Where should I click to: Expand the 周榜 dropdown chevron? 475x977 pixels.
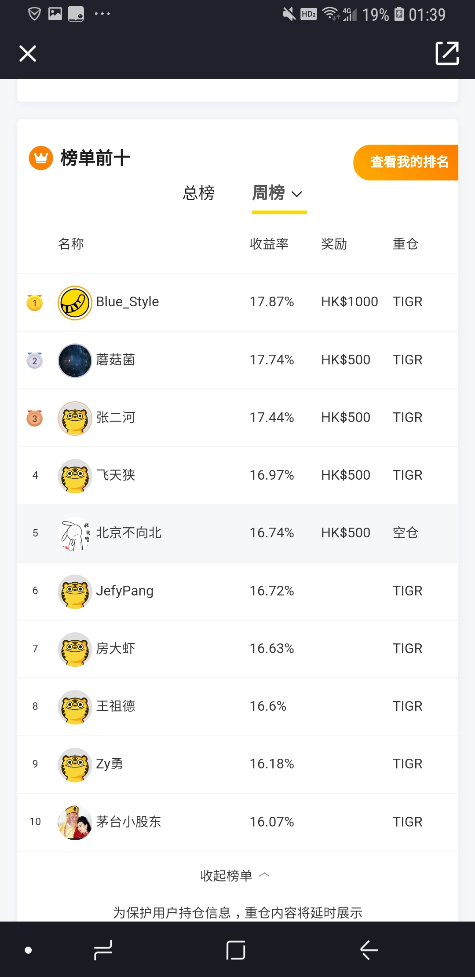pyautogui.click(x=297, y=194)
